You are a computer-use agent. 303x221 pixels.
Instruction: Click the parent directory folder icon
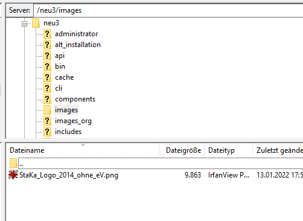pyautogui.click(x=13, y=163)
